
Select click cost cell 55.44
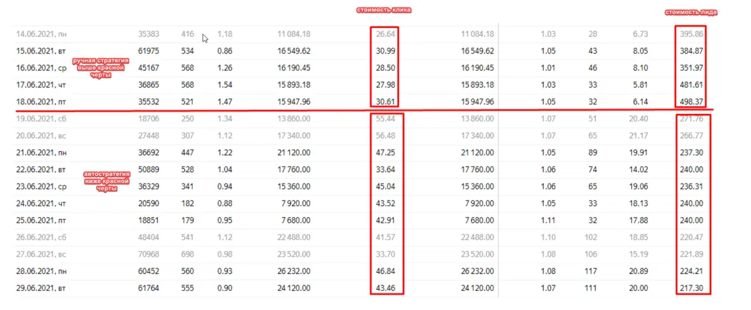pos(386,118)
